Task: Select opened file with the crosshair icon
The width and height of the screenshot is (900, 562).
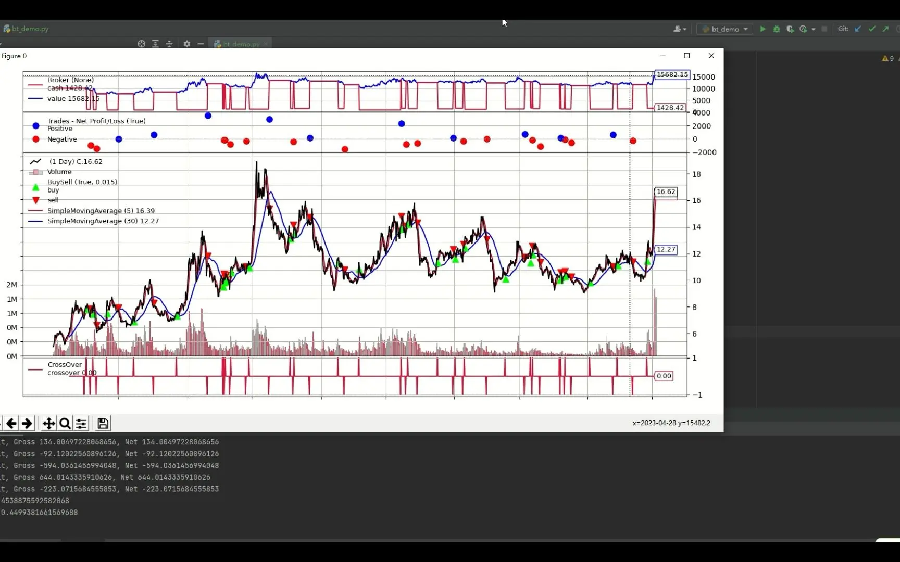Action: (x=141, y=44)
